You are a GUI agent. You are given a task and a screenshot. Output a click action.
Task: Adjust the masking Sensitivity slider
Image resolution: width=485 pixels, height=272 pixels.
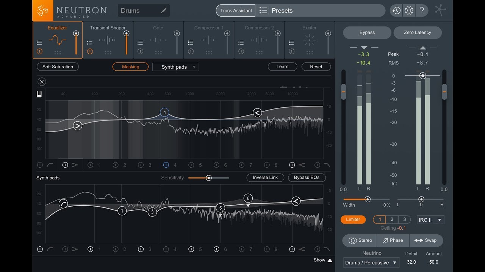click(x=208, y=178)
